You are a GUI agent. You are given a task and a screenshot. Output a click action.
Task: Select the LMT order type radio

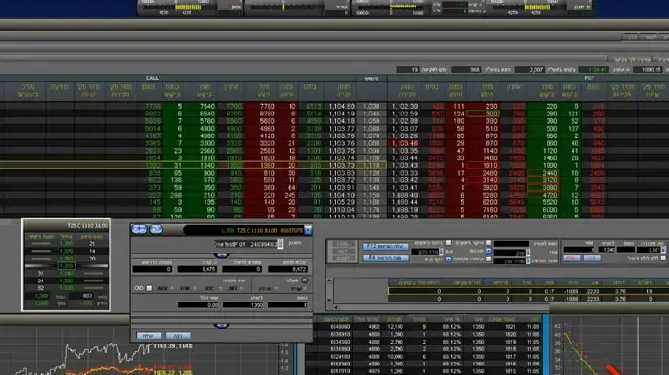coord(242,288)
